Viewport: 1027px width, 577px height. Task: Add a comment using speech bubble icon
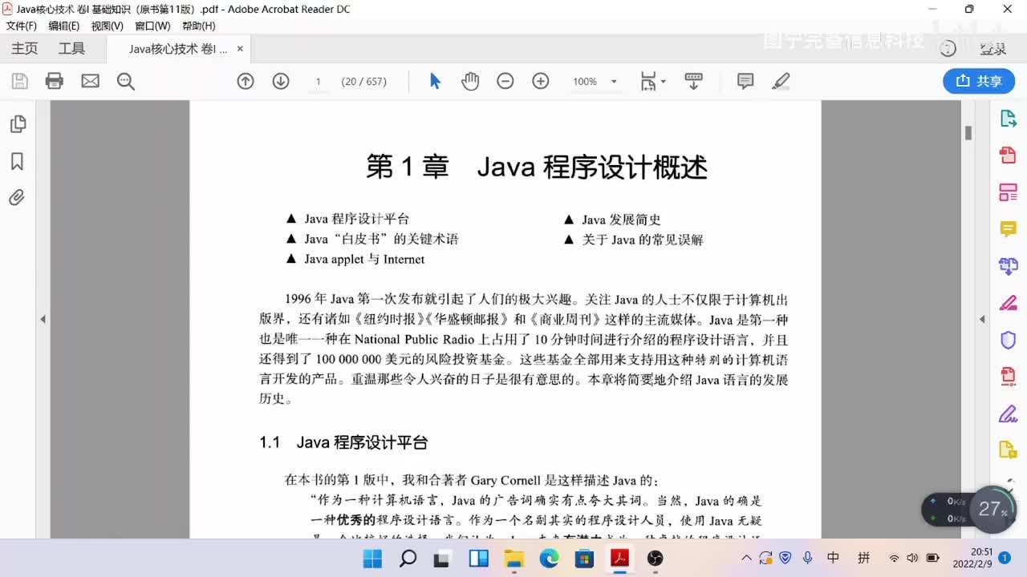coord(745,81)
